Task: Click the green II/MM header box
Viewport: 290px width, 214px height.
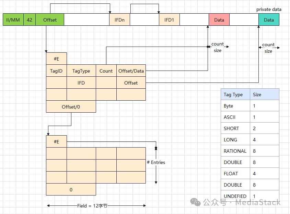Action: [13, 20]
